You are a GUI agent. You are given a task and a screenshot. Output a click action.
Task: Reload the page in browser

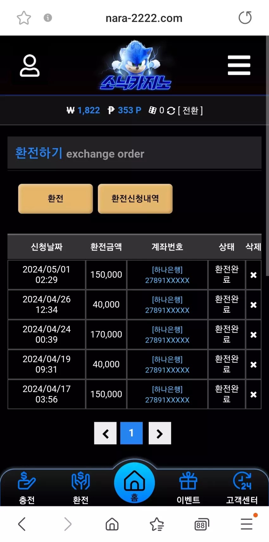click(245, 18)
